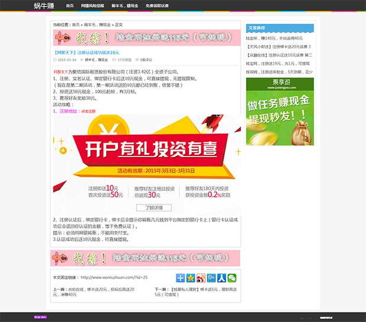Click the bottom pink 陆金所注册送115元 banner
Screen dimensions: 366x322
pyautogui.click(x=145, y=258)
